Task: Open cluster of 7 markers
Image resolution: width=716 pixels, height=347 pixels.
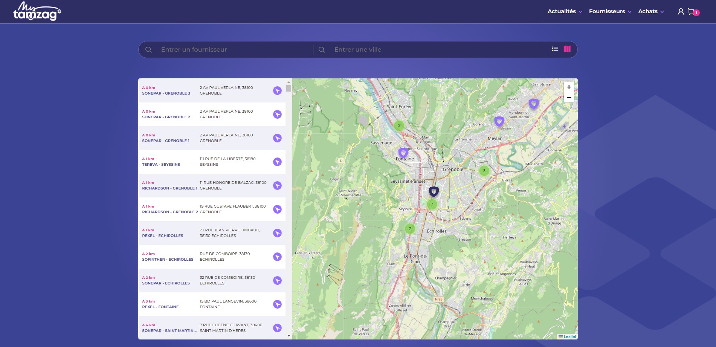Action: click(x=432, y=204)
